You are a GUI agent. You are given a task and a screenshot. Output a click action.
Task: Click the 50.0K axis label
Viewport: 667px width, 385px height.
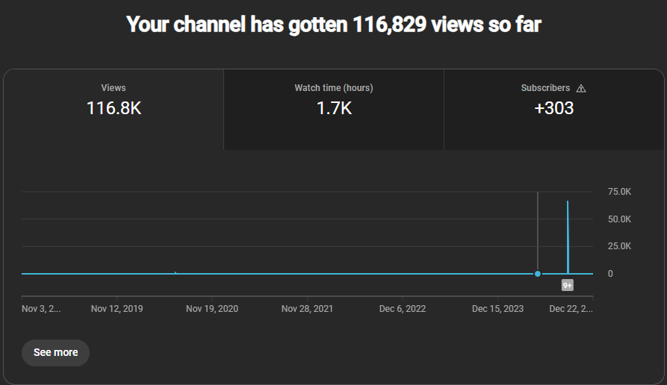point(619,219)
